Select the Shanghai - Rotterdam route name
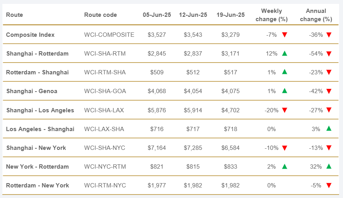Viewport: 343px width, 198px height. coord(37,54)
